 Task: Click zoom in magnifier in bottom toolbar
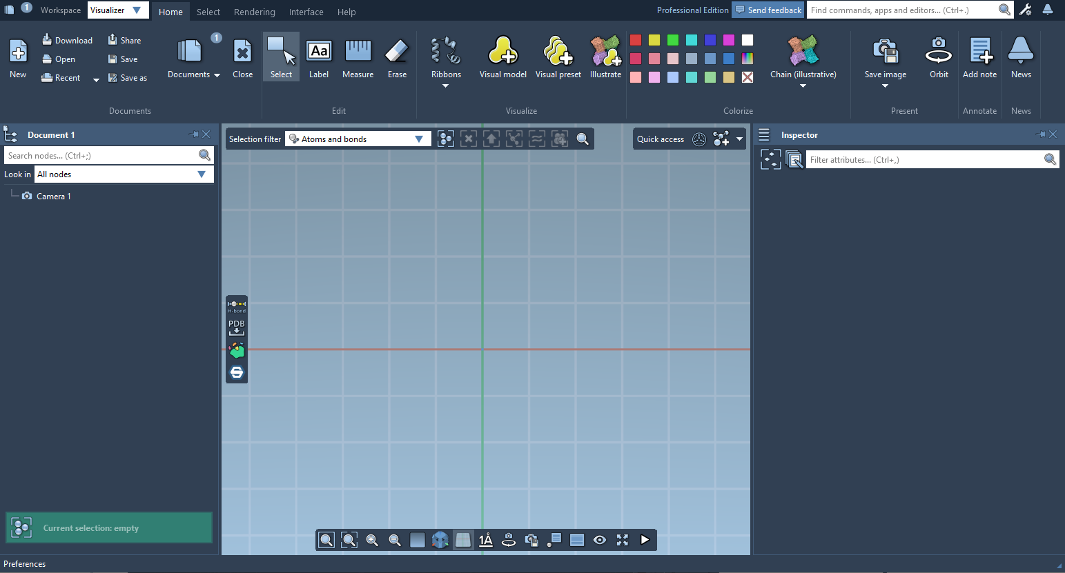click(372, 540)
